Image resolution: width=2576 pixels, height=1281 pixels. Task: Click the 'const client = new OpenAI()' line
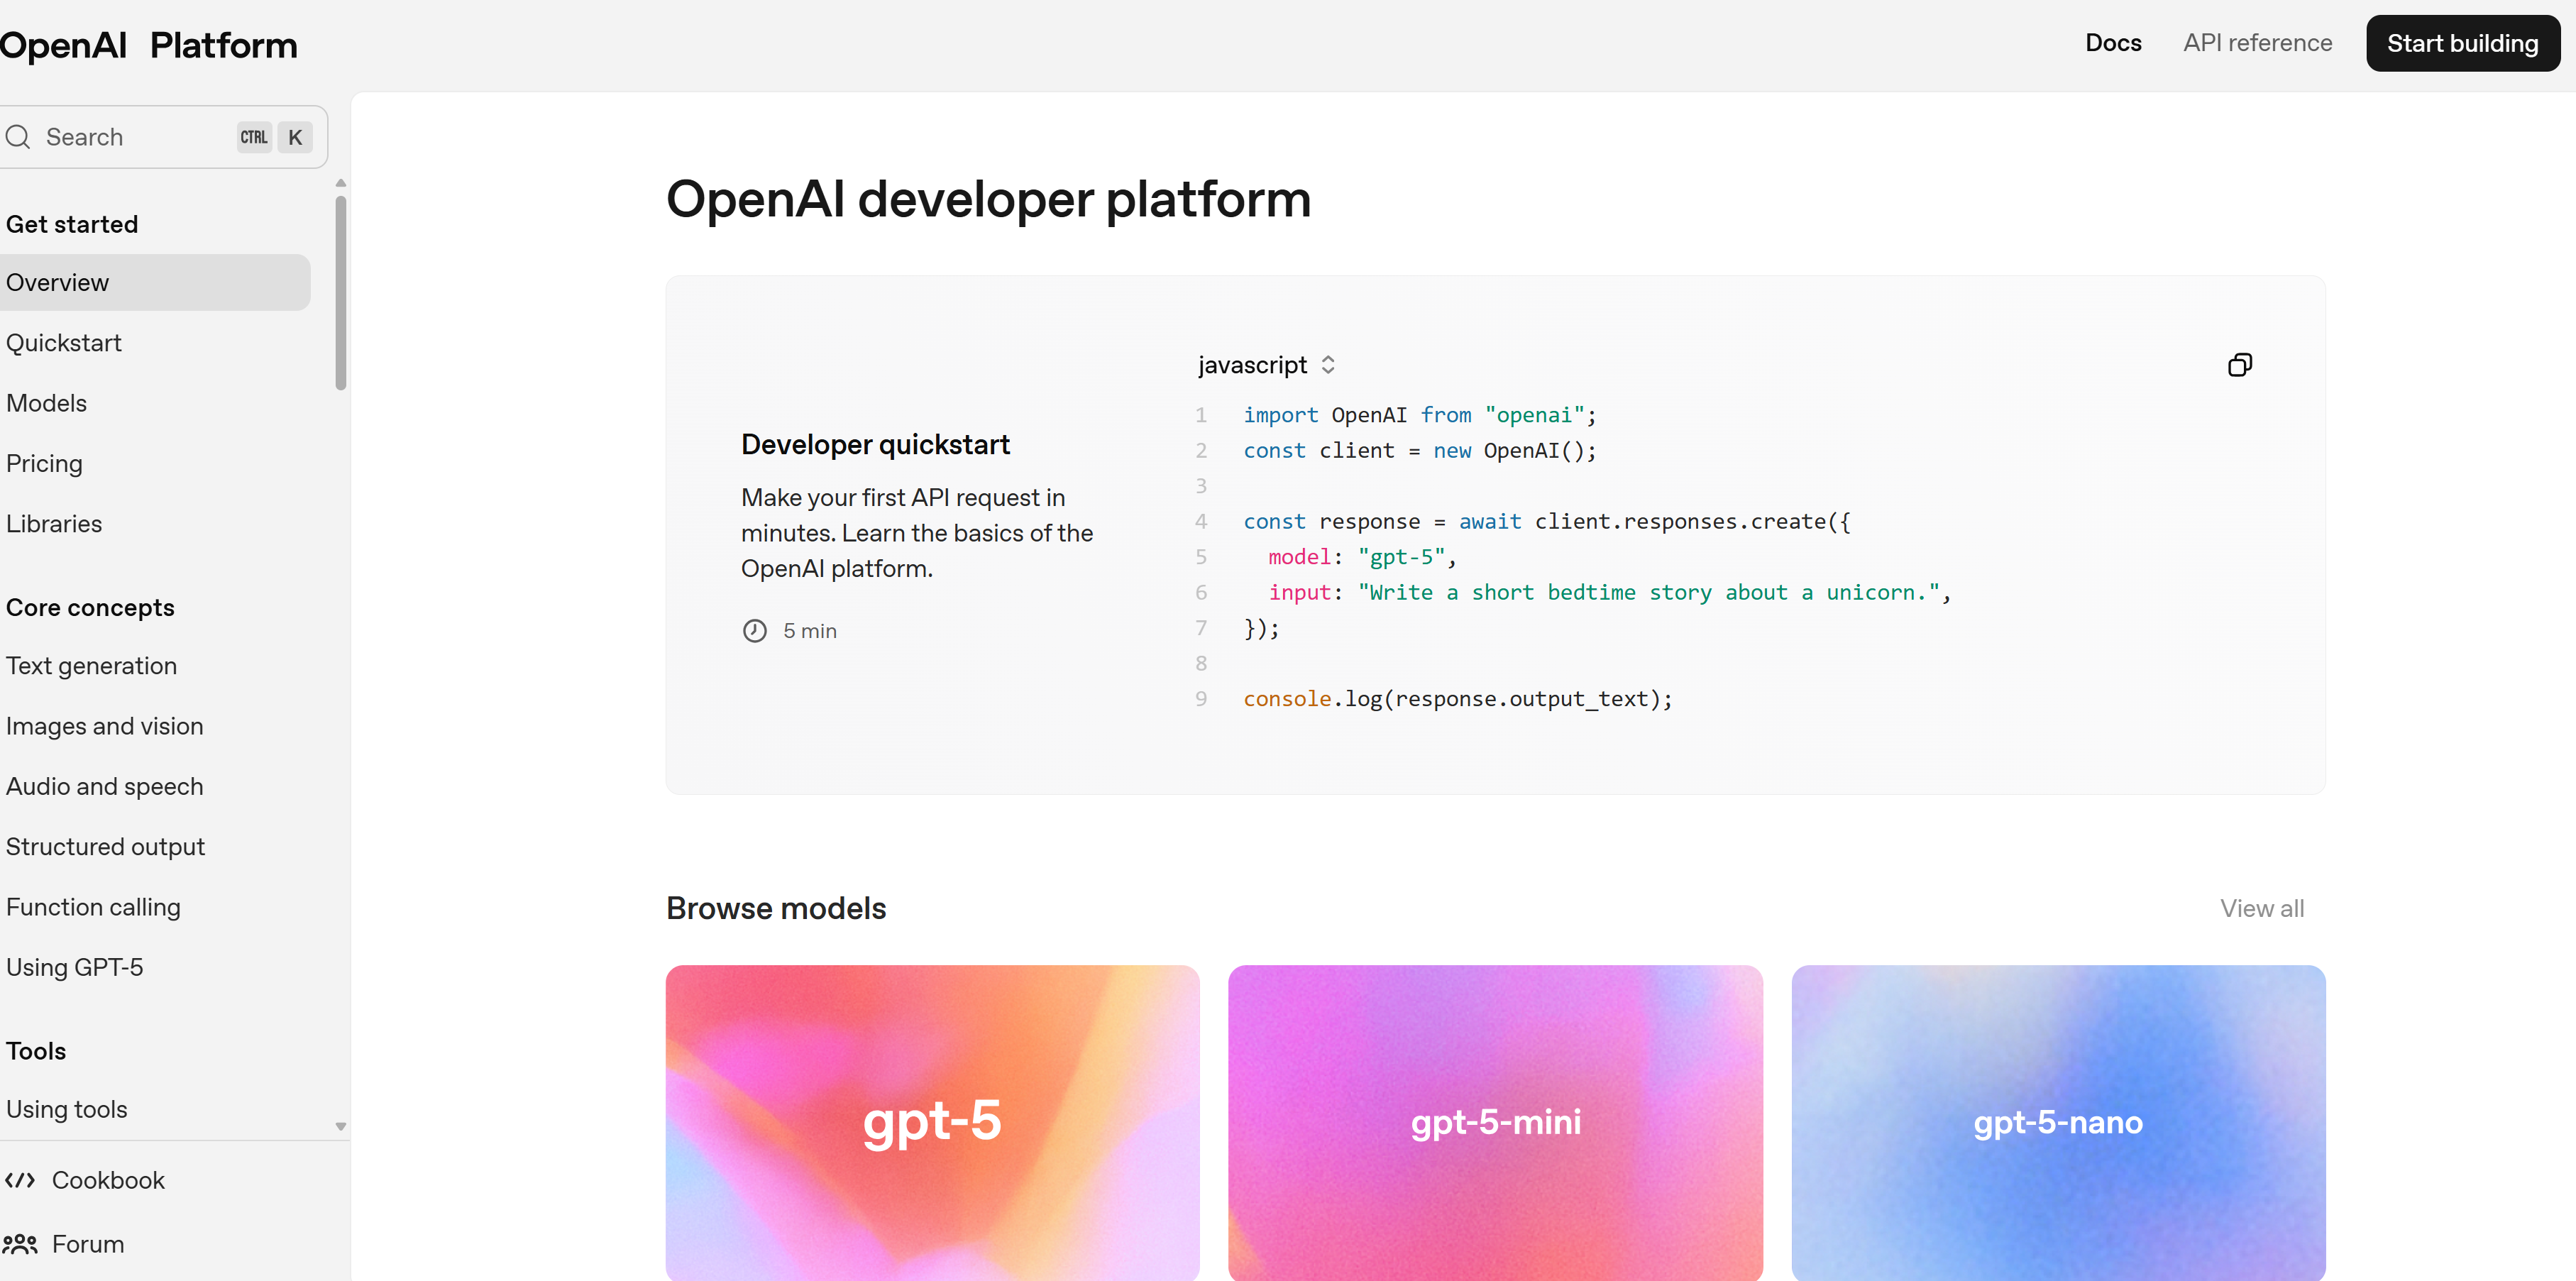pyautogui.click(x=1420, y=451)
